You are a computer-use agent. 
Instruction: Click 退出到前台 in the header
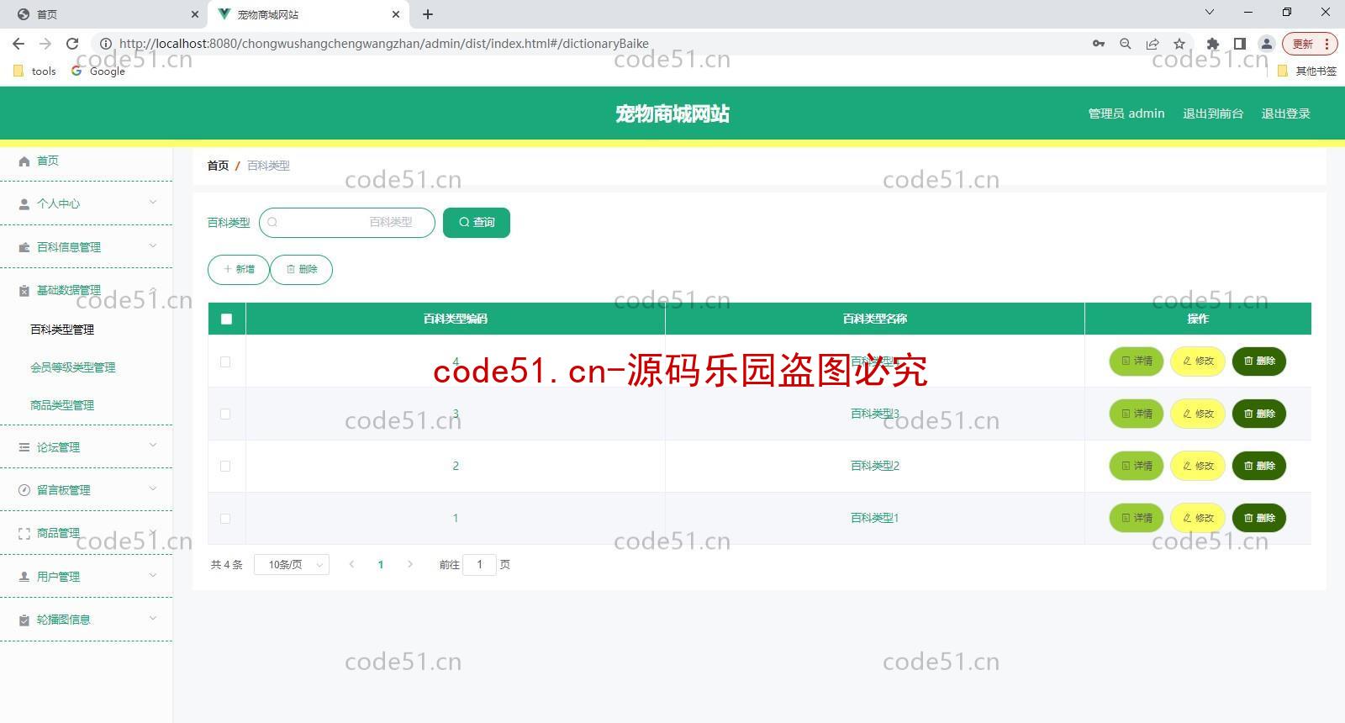[1213, 113]
